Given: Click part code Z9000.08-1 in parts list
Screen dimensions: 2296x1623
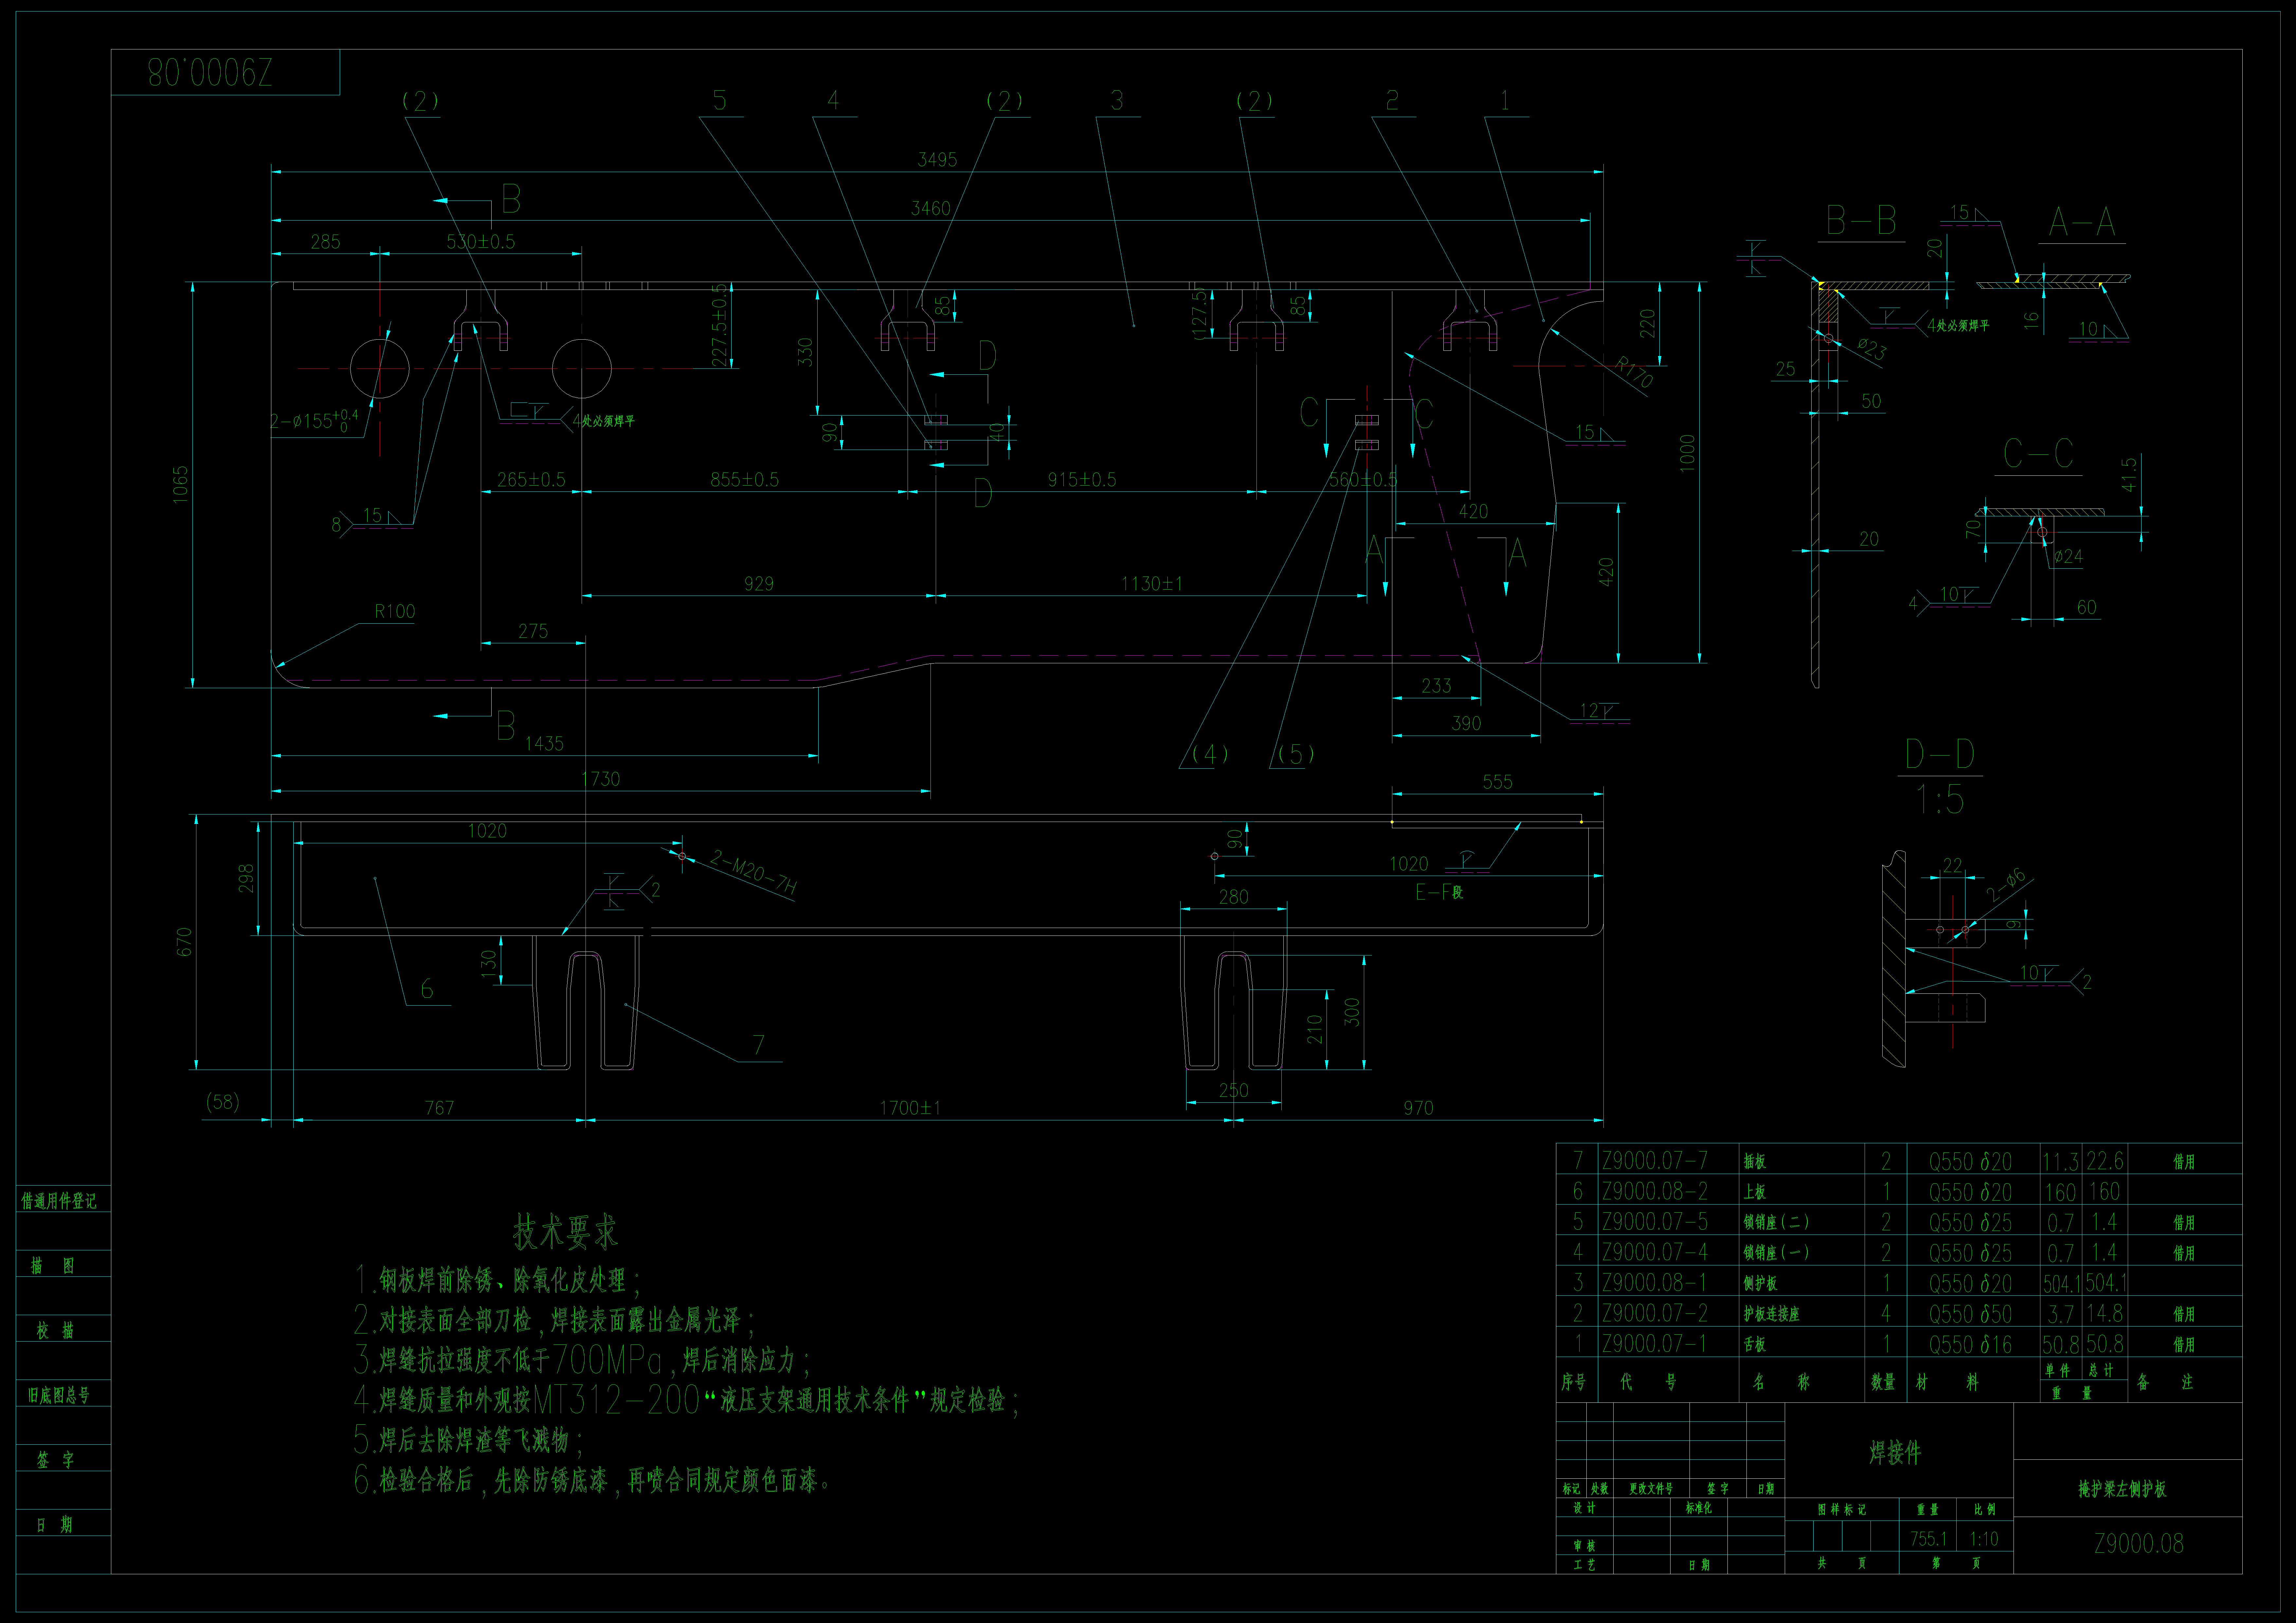Looking at the screenshot, I should 1655,1283.
